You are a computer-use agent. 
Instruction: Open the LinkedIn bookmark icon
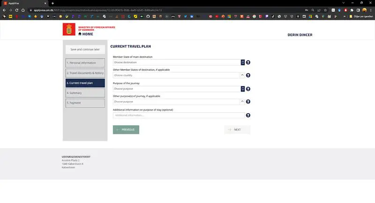[x=192, y=16]
